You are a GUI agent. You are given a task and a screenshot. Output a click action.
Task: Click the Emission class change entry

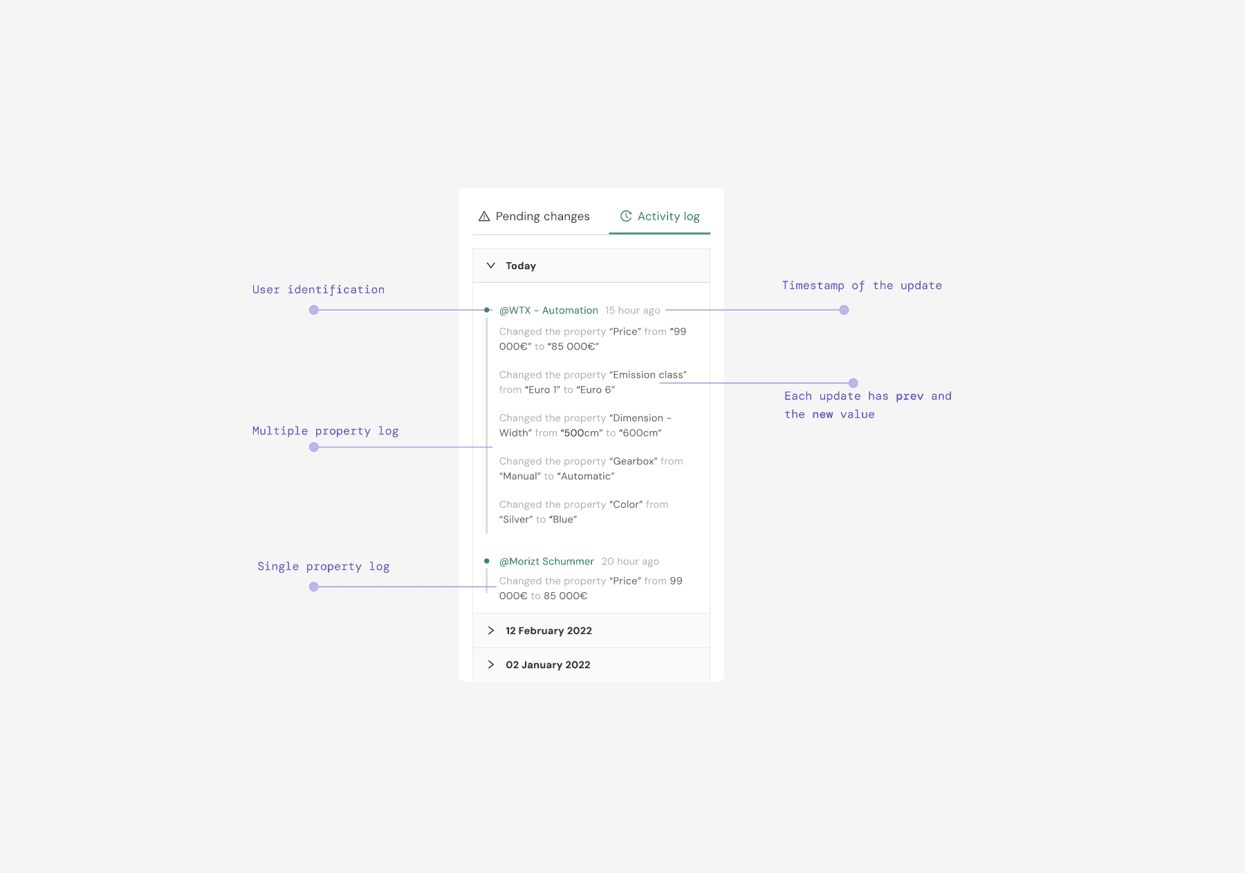593,383
